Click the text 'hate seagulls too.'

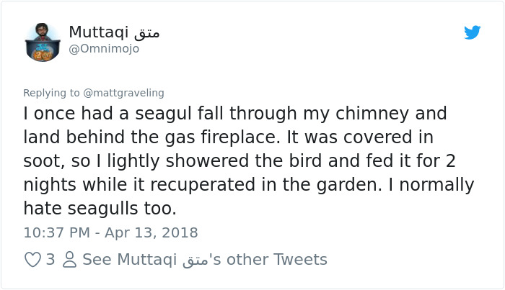[100, 209]
